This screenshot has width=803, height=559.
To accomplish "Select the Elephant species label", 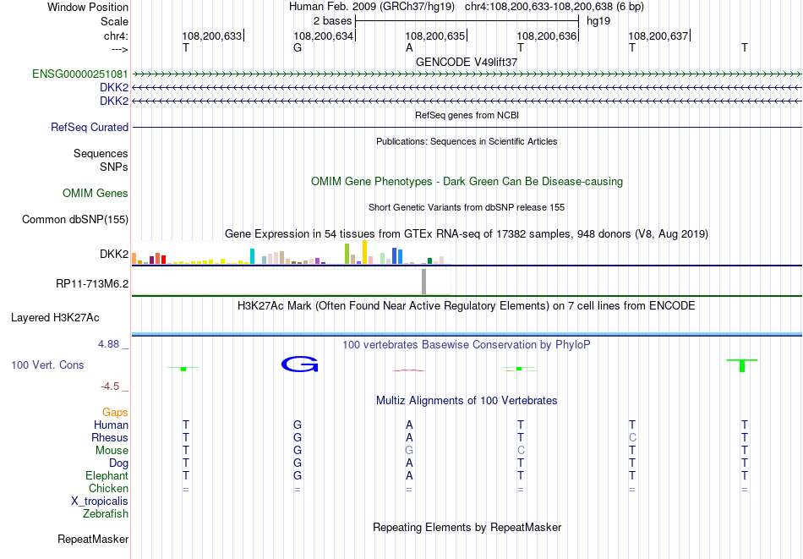I will tap(107, 475).
